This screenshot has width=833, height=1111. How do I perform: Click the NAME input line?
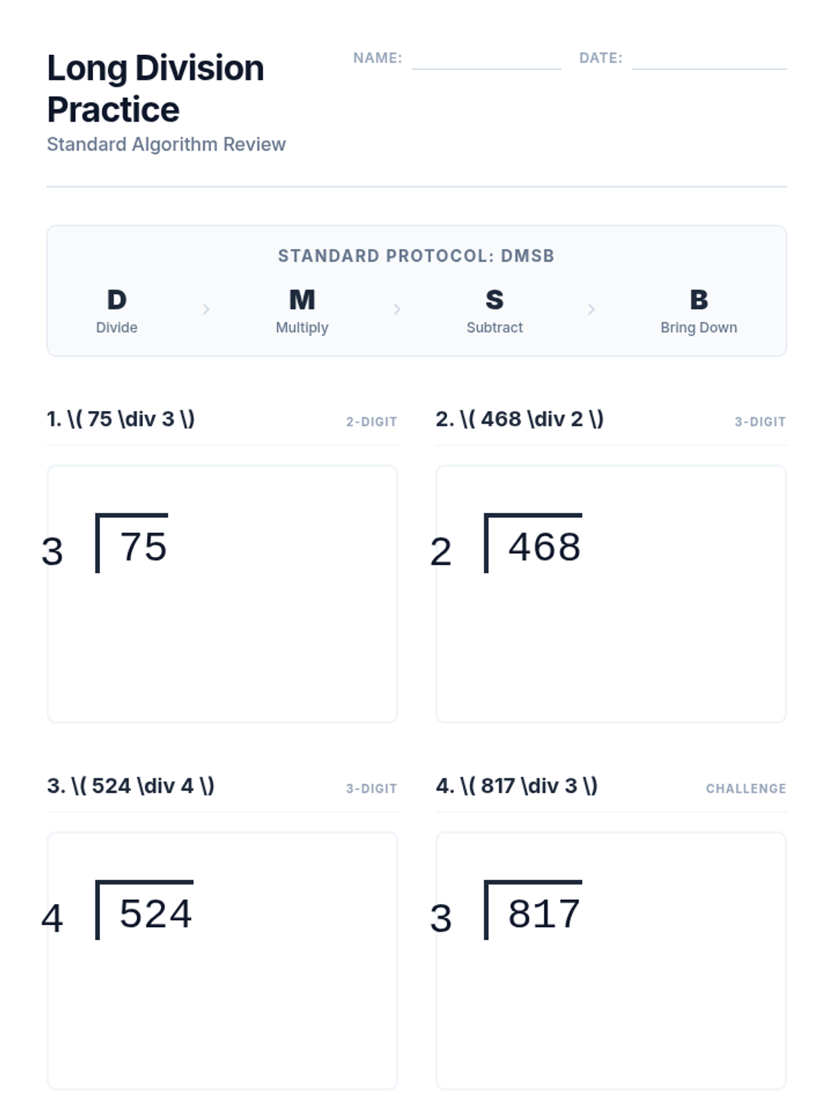(x=486, y=61)
